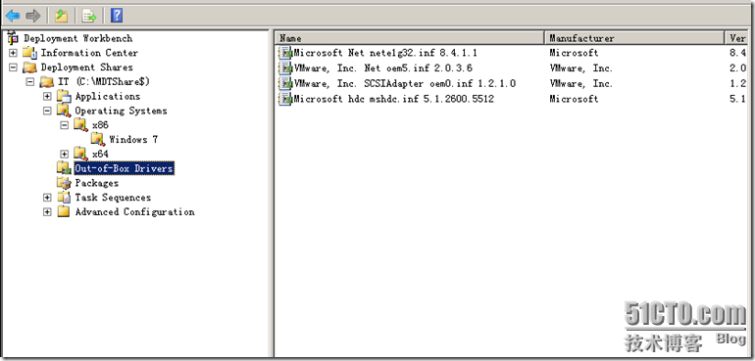The image size is (755, 361).
Task: Click the Deployment Workbench root icon
Action: [x=14, y=38]
